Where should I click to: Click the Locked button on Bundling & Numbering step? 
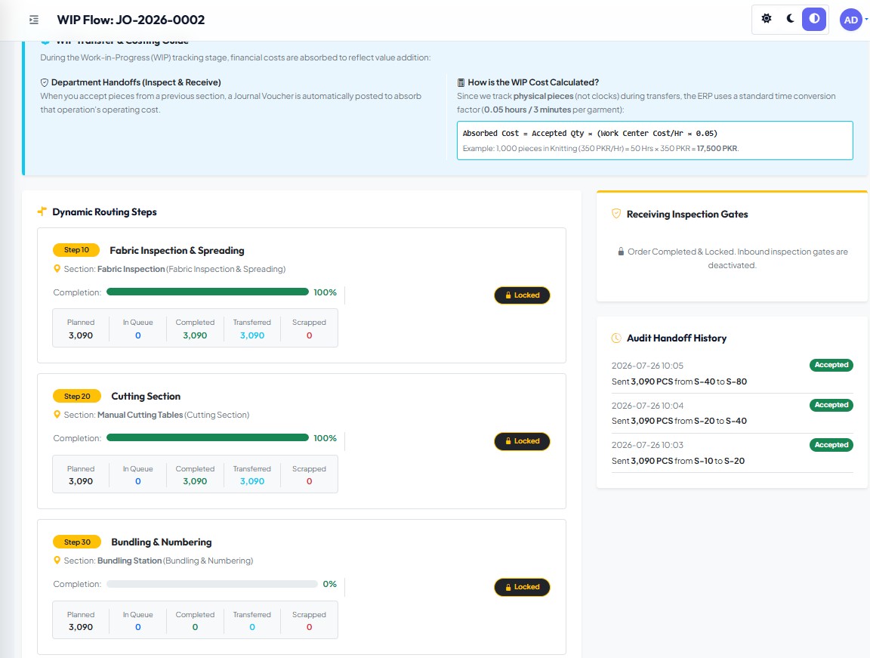(522, 587)
